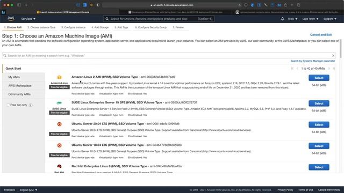
Task: Click the Feedback link in footer
Action: tap(10, 190)
